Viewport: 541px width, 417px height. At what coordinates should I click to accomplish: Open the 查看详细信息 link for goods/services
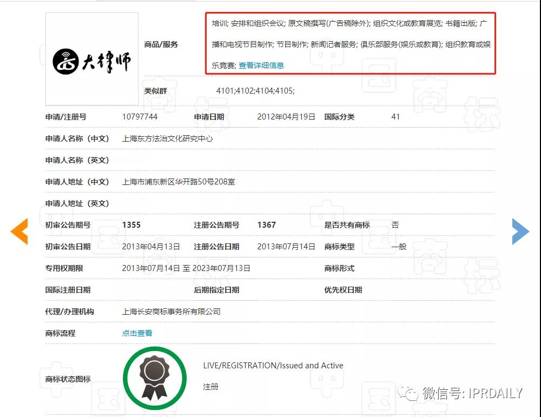(261, 65)
